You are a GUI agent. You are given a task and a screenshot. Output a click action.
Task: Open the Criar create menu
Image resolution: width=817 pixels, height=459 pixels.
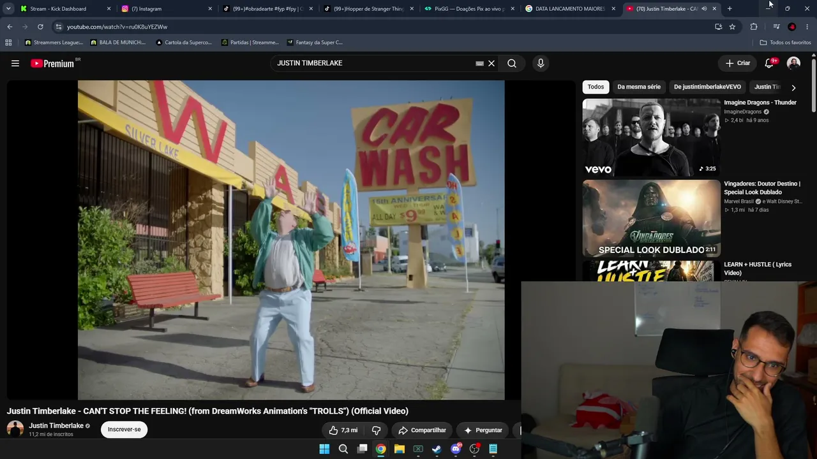click(738, 63)
